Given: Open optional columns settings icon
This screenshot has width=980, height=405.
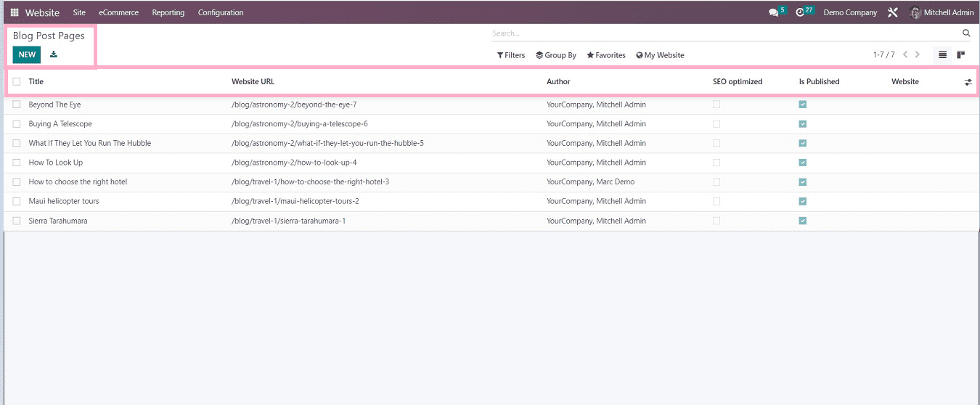Looking at the screenshot, I should click(x=968, y=82).
